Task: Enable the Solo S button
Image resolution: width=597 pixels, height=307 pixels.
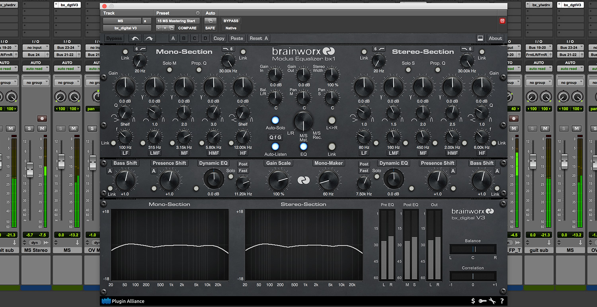Action: click(x=408, y=70)
